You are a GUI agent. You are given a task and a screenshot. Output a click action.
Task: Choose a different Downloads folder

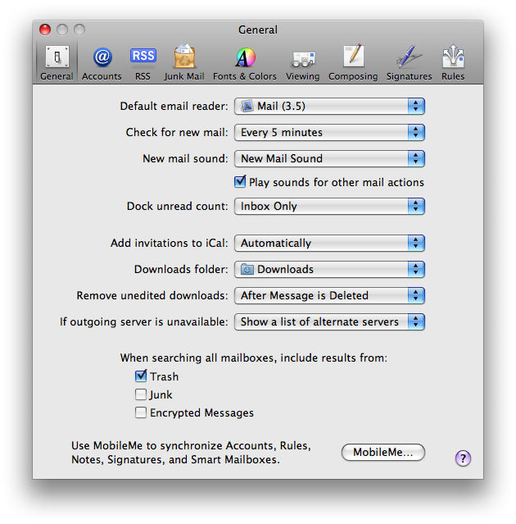pyautogui.click(x=329, y=269)
